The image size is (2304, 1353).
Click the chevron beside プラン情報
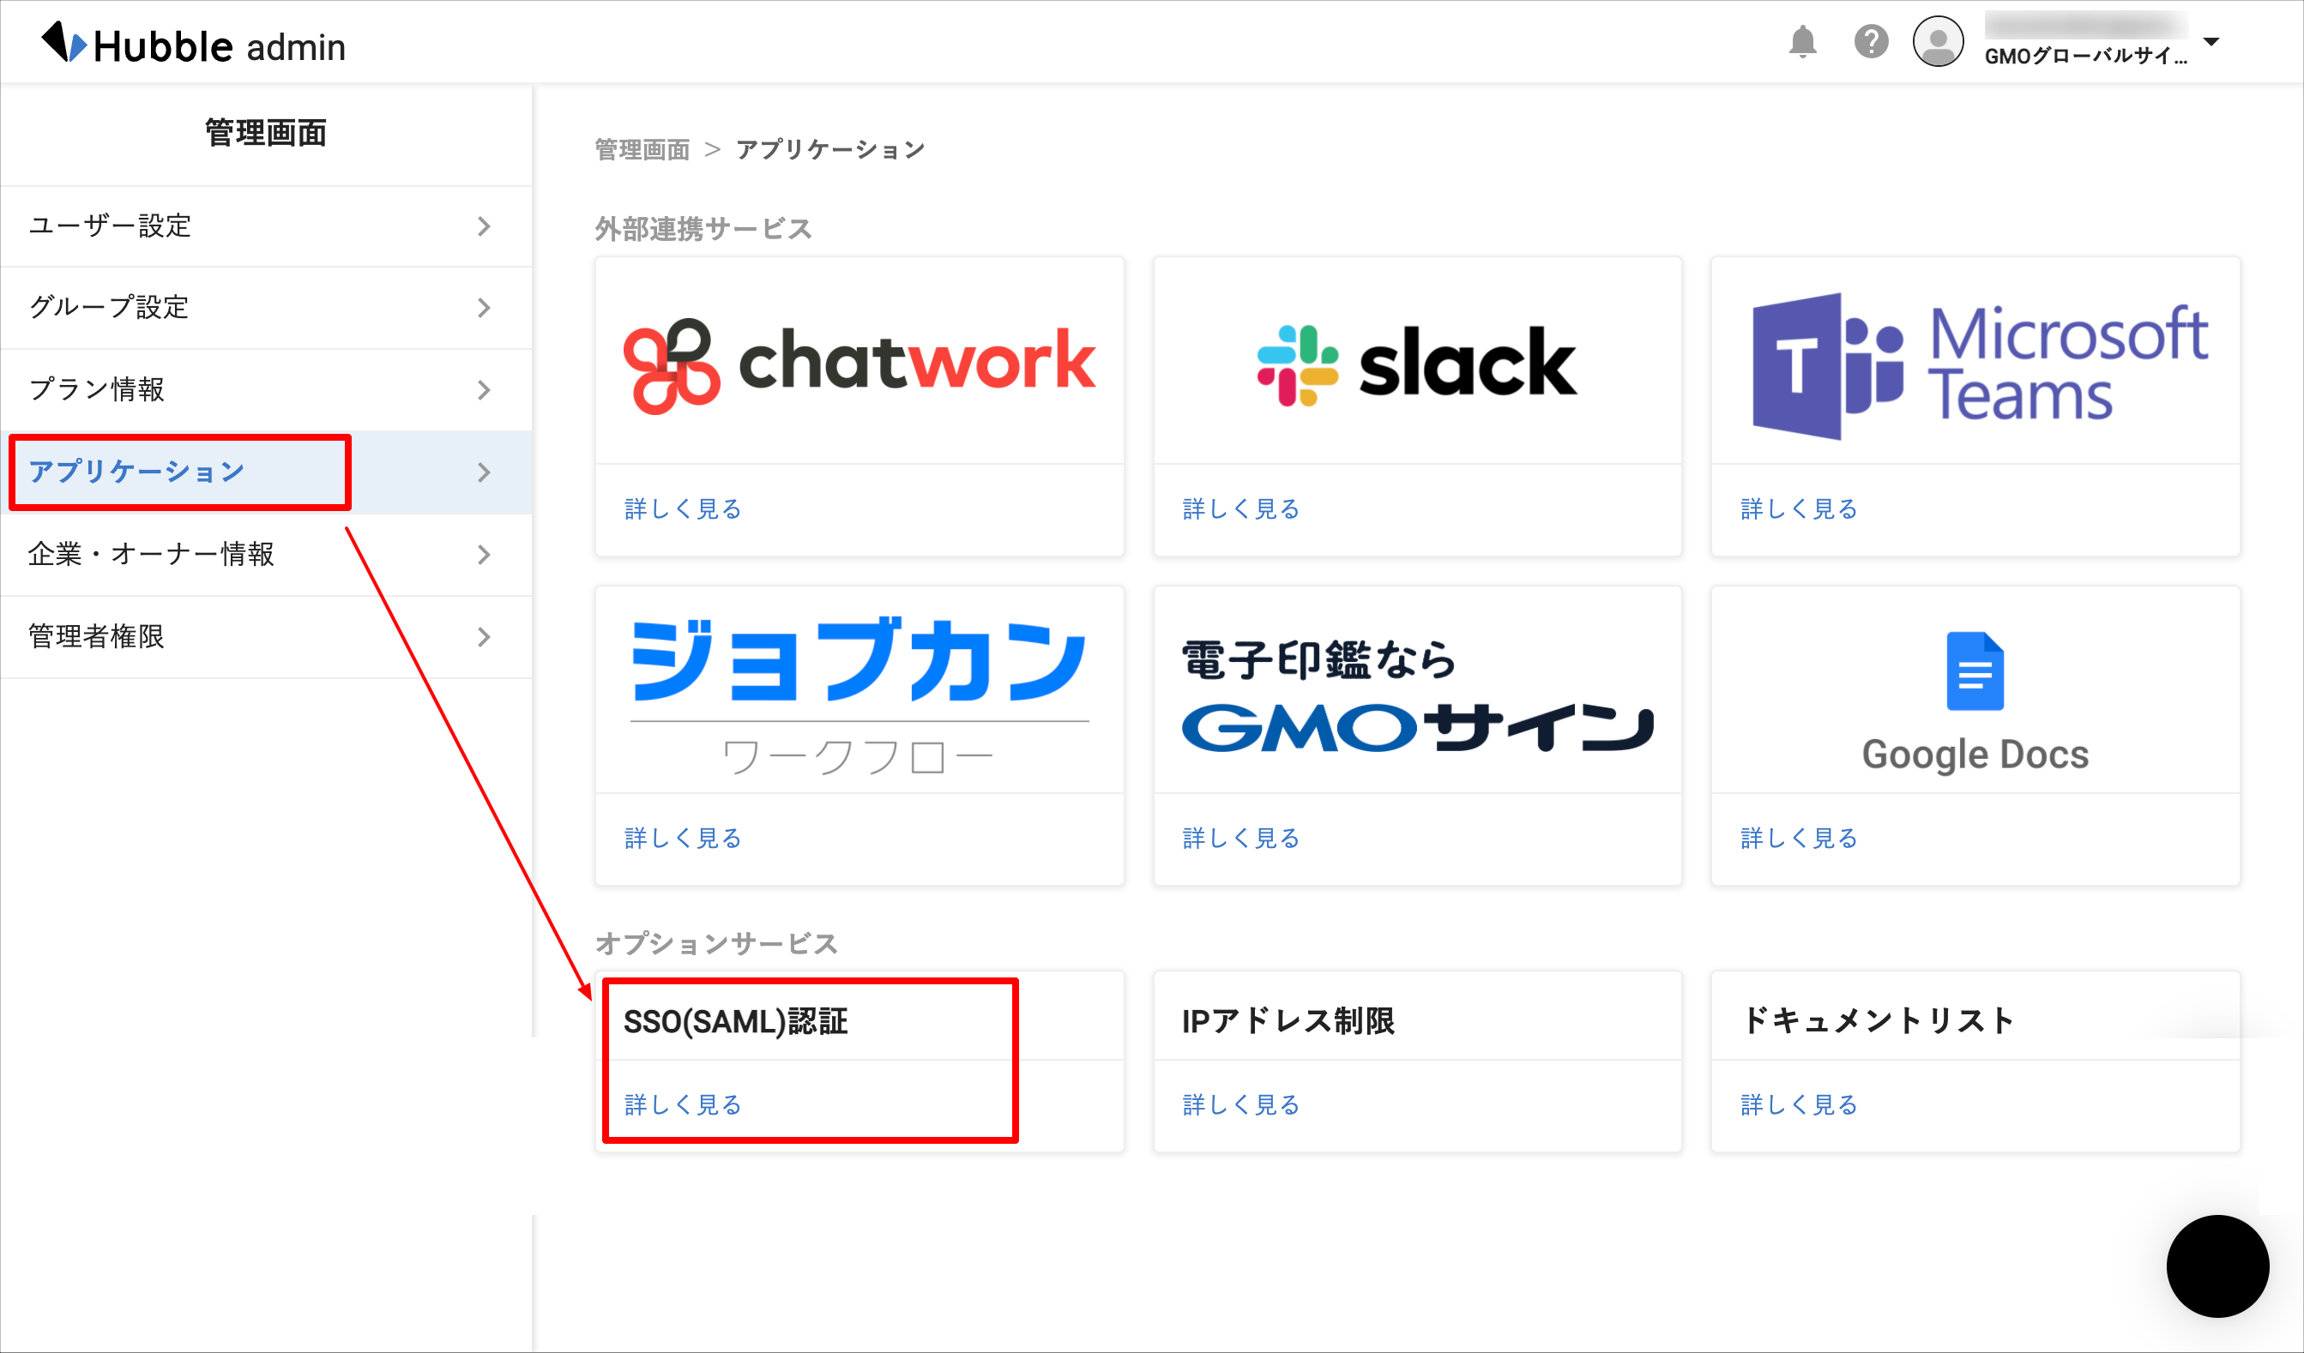coord(485,389)
